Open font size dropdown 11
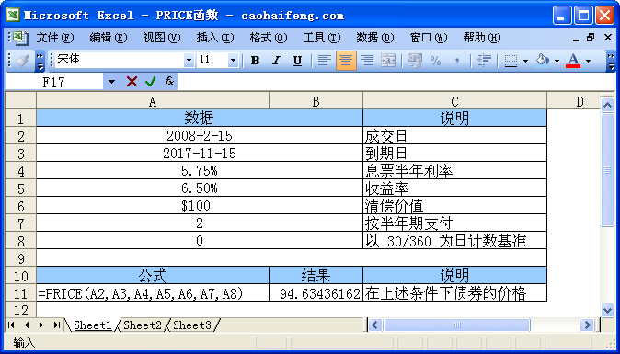 233,61
